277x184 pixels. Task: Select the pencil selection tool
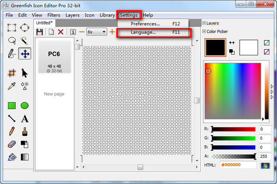(x=12, y=53)
